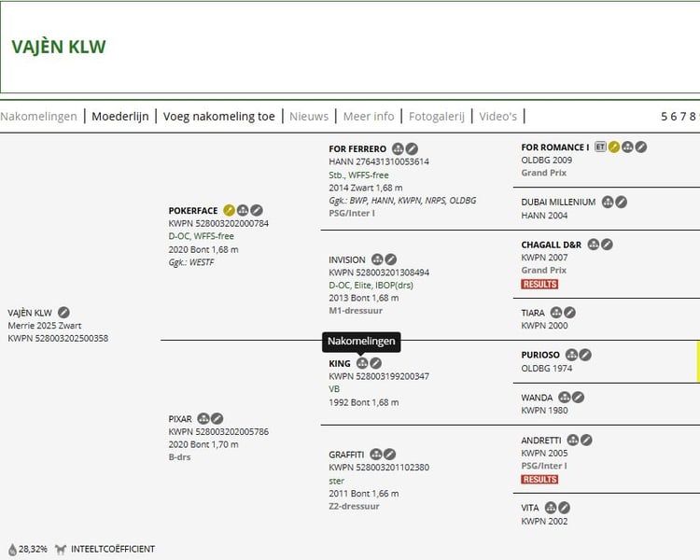This screenshot has width=700, height=560.
Task: Open the Pokerface horse name link
Action: tap(193, 211)
